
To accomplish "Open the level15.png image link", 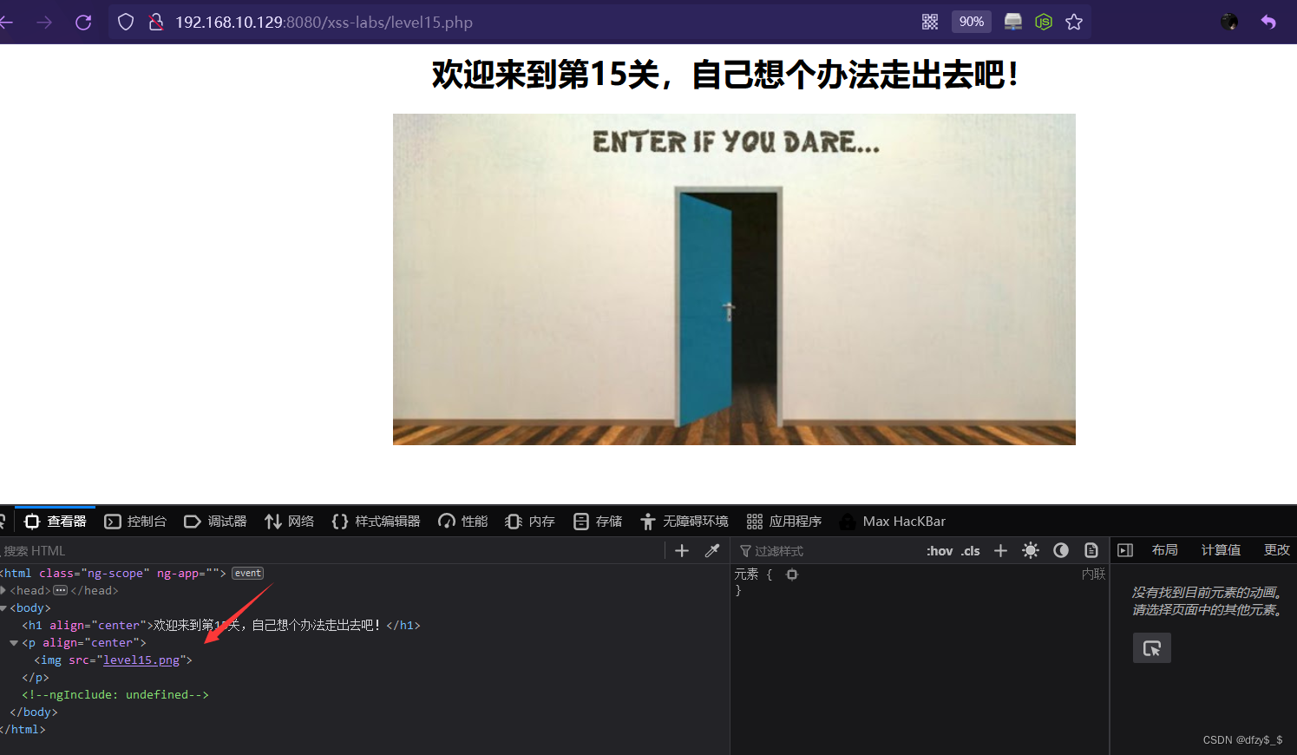I will 140,660.
